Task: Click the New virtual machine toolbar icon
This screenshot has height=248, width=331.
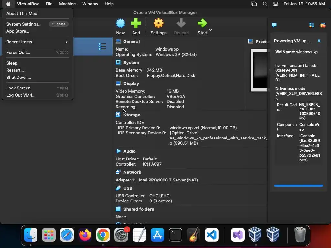Action: coord(121,23)
